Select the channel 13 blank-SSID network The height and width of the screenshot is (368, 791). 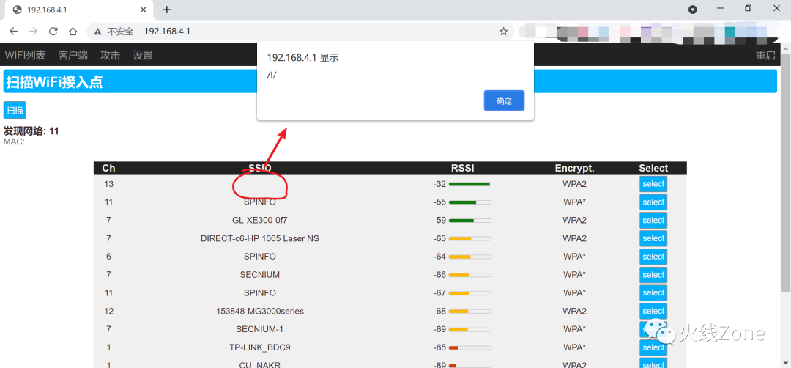click(x=653, y=184)
